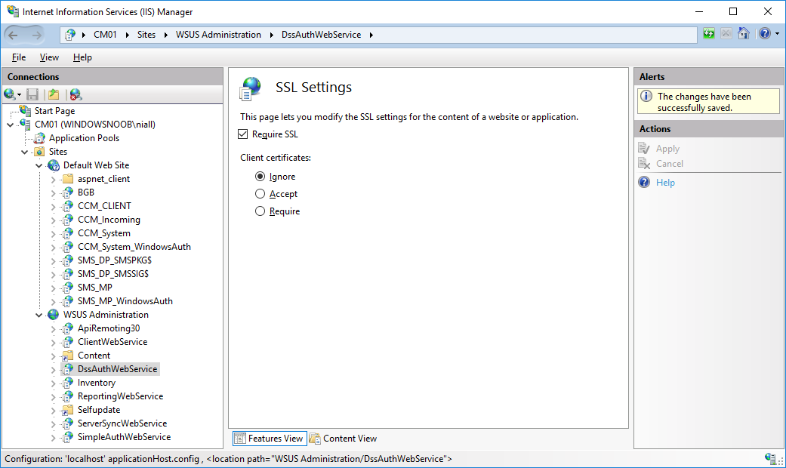Click the Sites folder icon
The height and width of the screenshot is (468, 786).
(x=39, y=151)
